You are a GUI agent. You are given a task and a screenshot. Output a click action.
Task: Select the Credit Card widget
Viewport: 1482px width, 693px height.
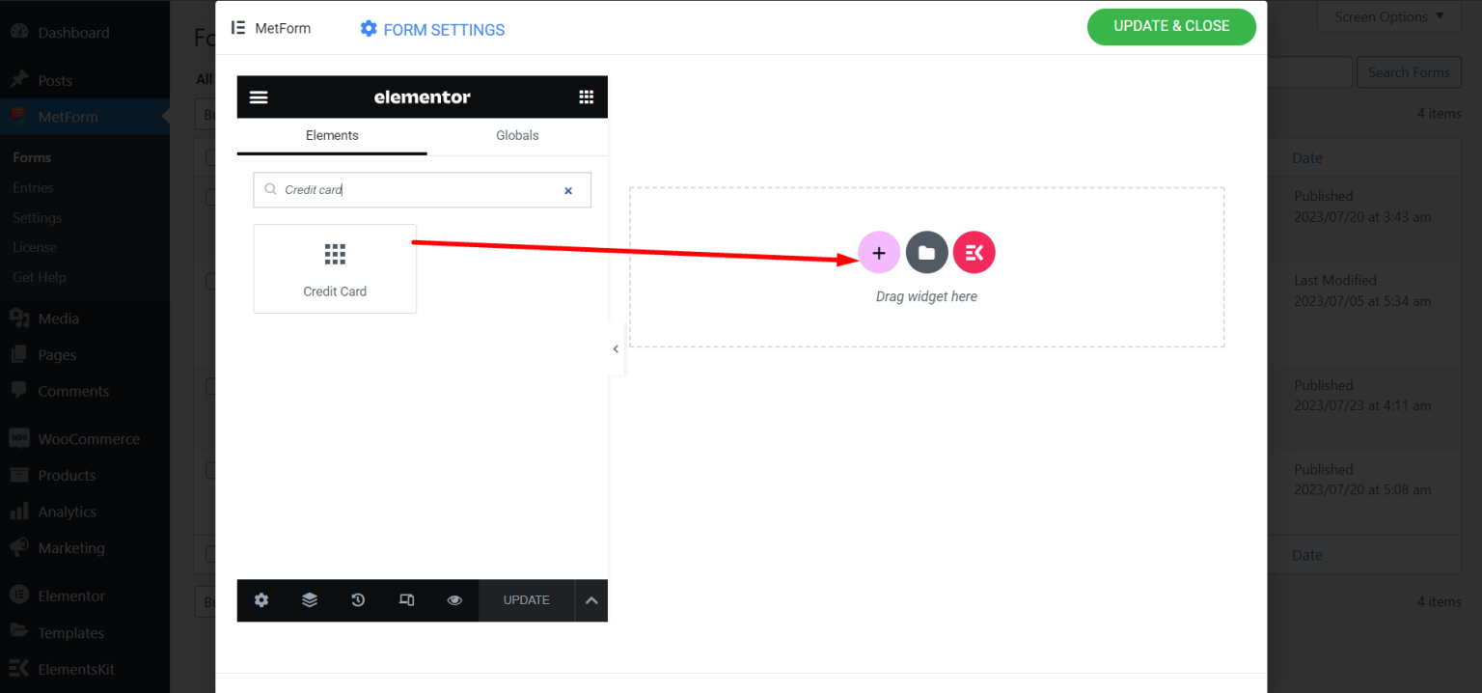334,268
